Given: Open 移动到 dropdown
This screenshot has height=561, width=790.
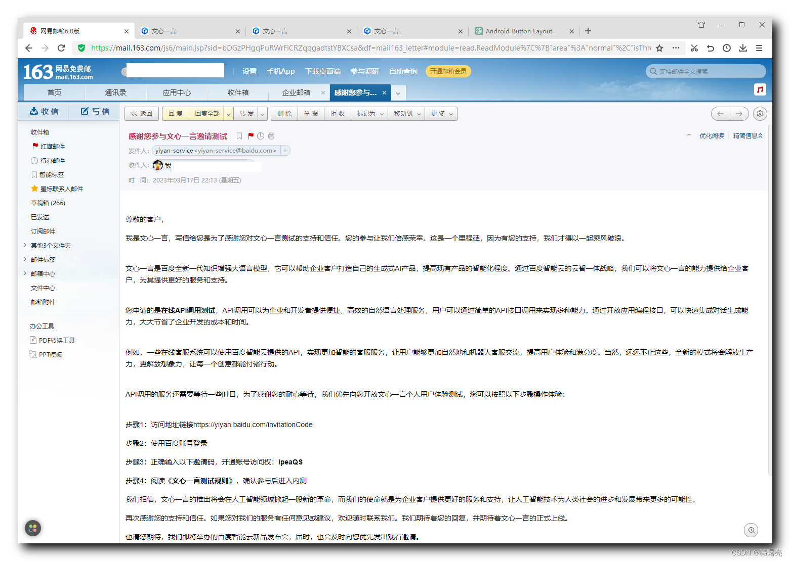Looking at the screenshot, I should (406, 114).
